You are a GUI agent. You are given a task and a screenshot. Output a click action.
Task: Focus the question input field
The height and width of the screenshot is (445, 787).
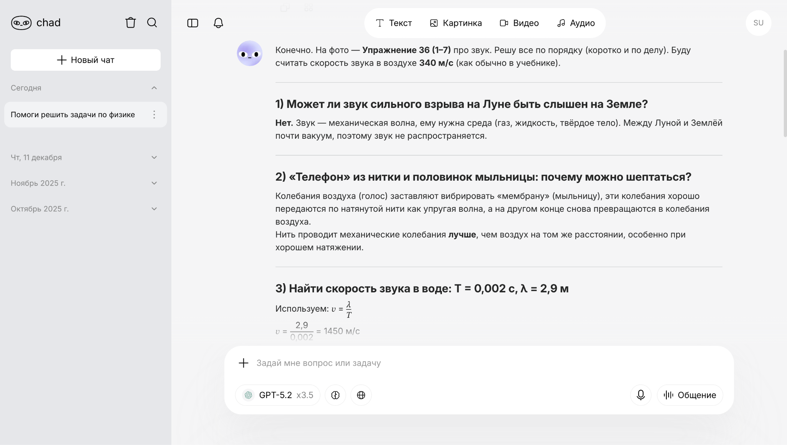click(x=442, y=363)
